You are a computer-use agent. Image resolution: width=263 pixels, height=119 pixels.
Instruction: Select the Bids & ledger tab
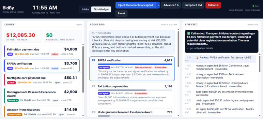(x=101, y=9)
